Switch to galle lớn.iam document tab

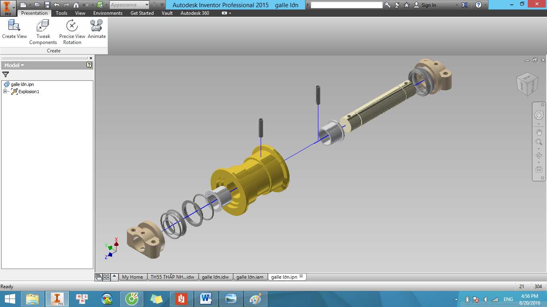coord(250,277)
